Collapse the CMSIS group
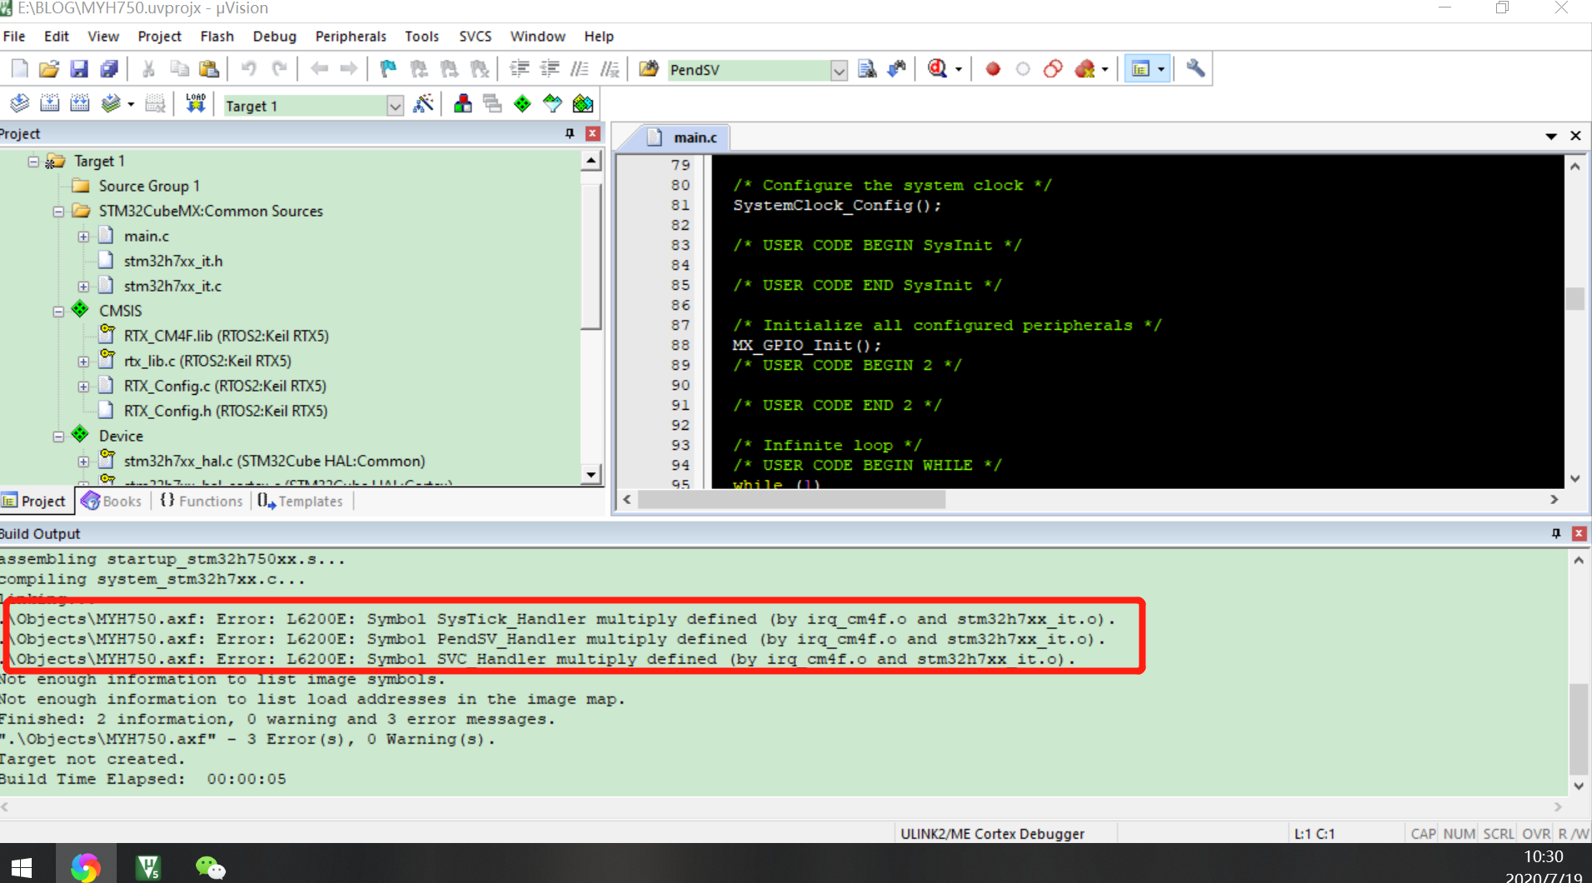The width and height of the screenshot is (1592, 883). [58, 311]
